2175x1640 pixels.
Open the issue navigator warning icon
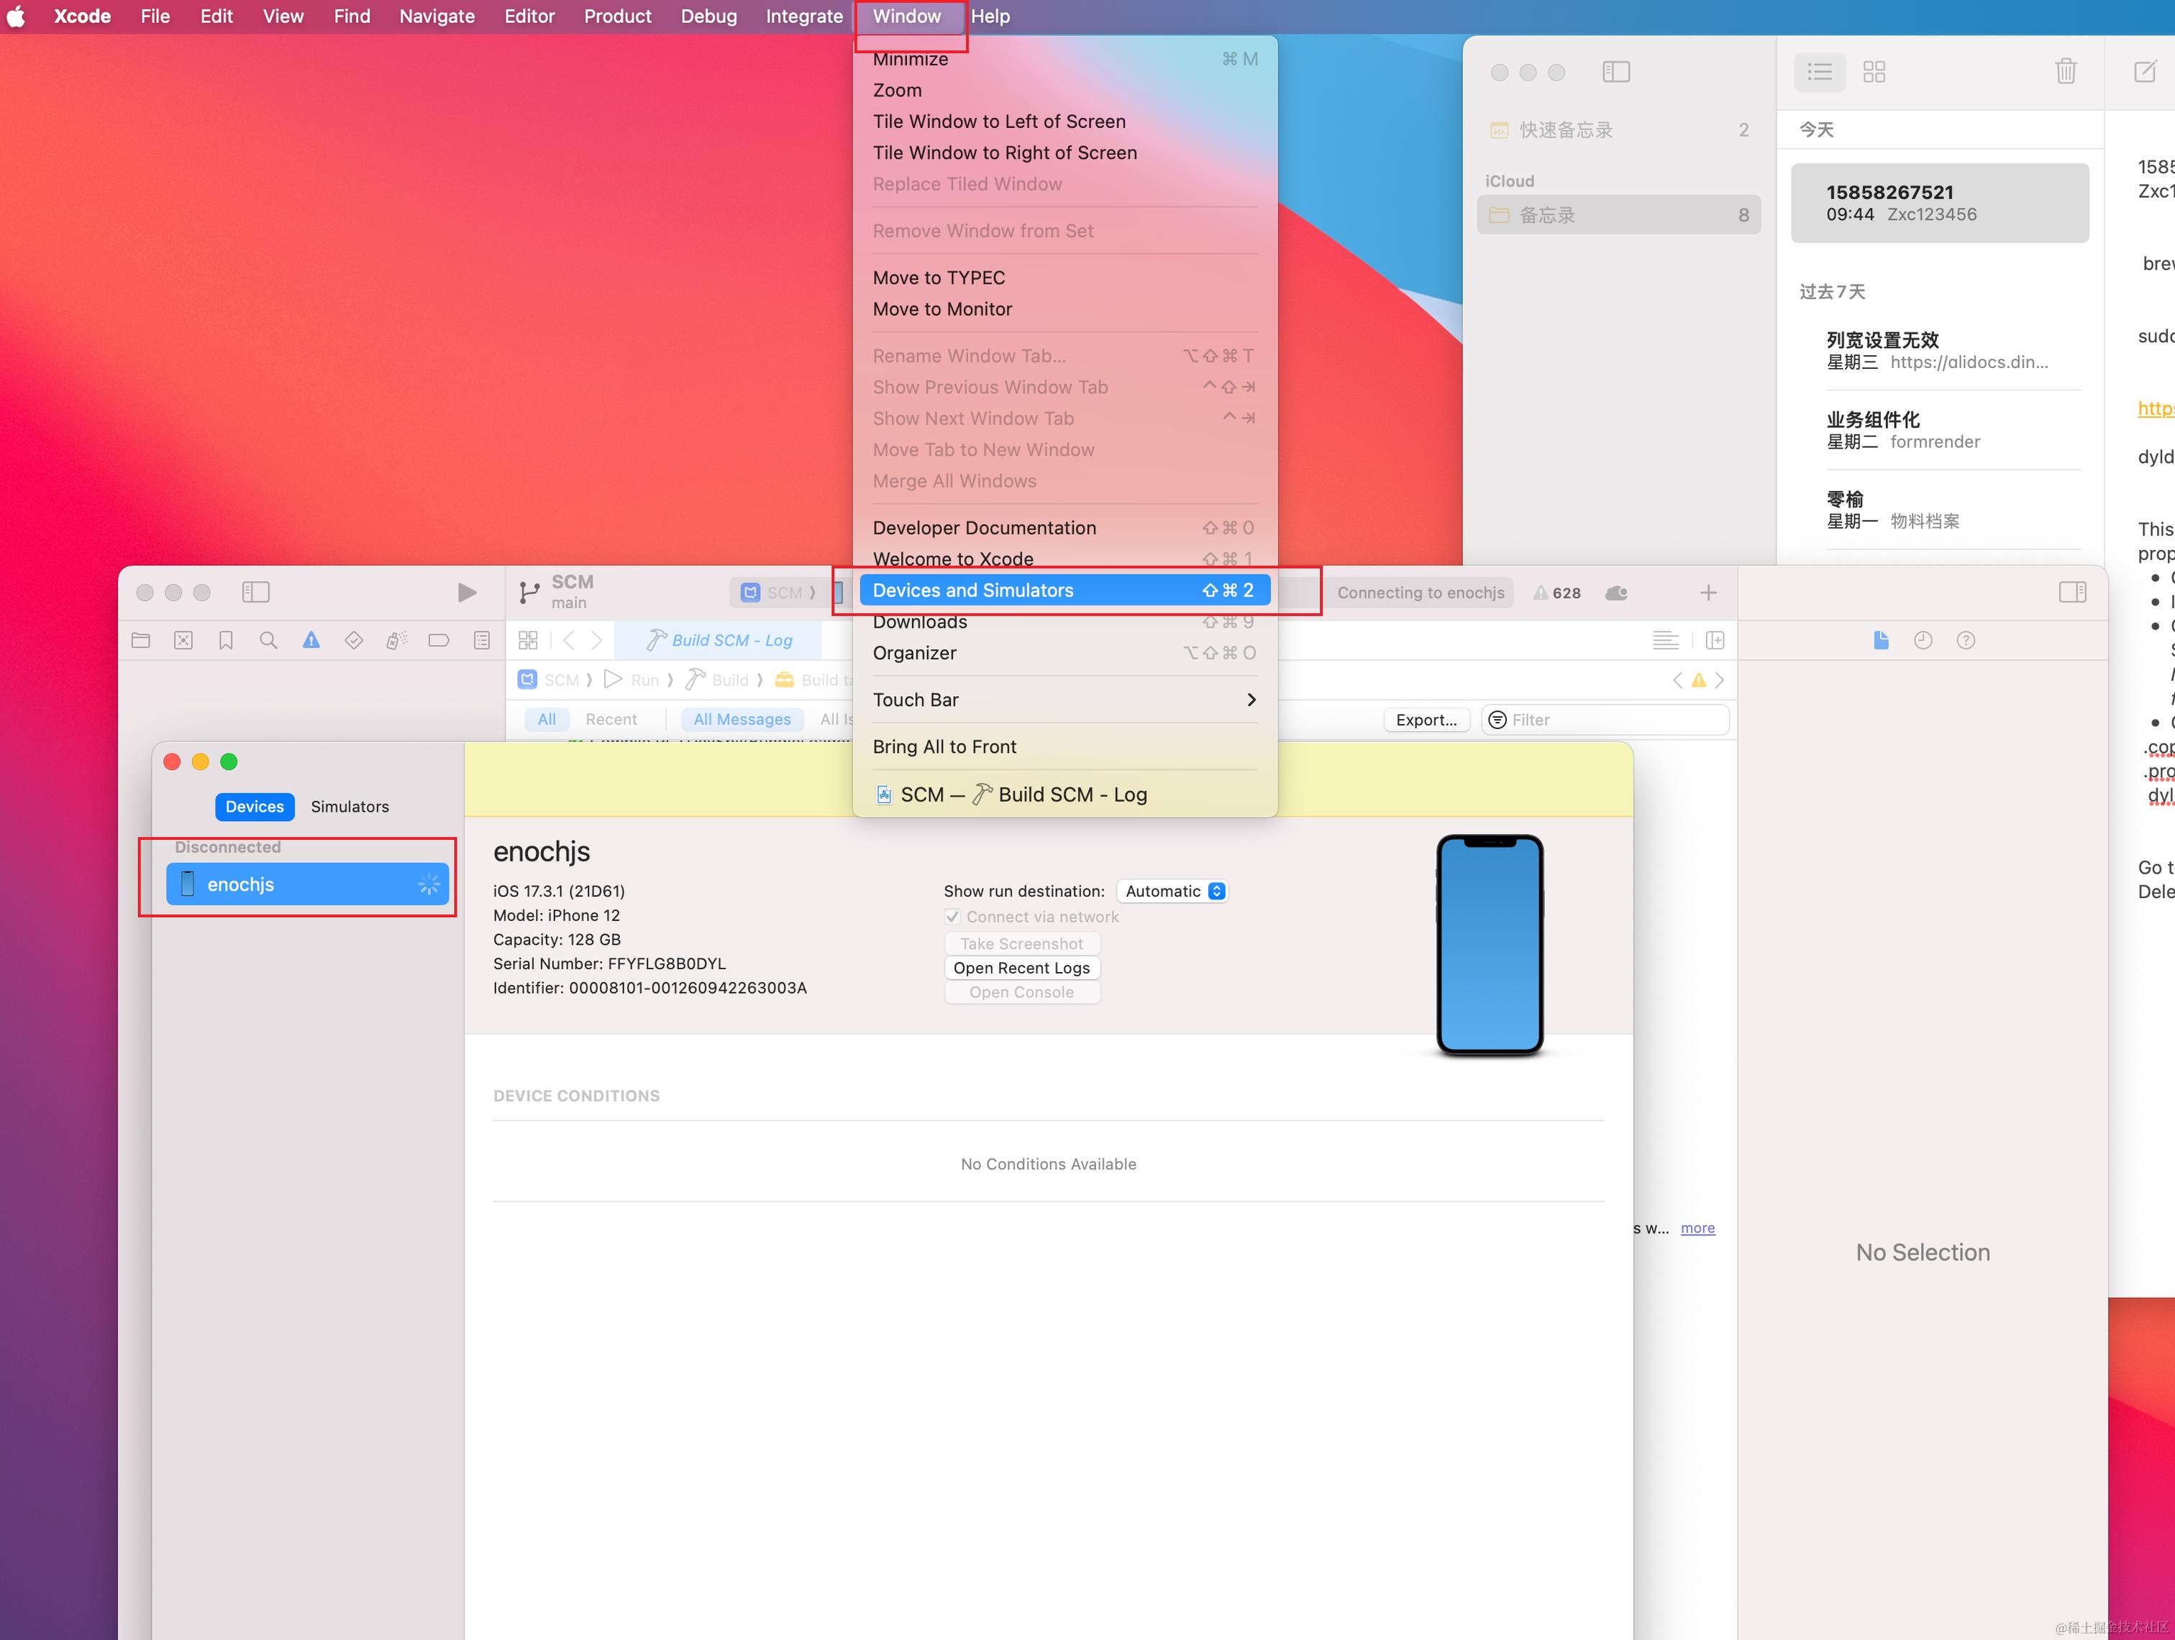pyautogui.click(x=311, y=641)
